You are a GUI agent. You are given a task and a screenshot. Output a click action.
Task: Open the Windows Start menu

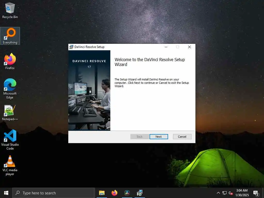click(x=6, y=193)
